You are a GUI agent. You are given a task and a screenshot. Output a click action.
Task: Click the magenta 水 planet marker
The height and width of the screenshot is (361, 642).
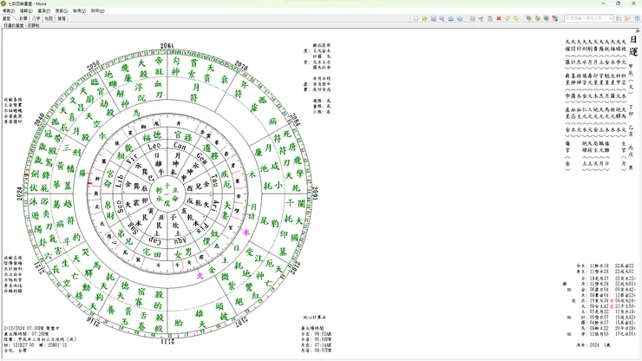(x=246, y=233)
